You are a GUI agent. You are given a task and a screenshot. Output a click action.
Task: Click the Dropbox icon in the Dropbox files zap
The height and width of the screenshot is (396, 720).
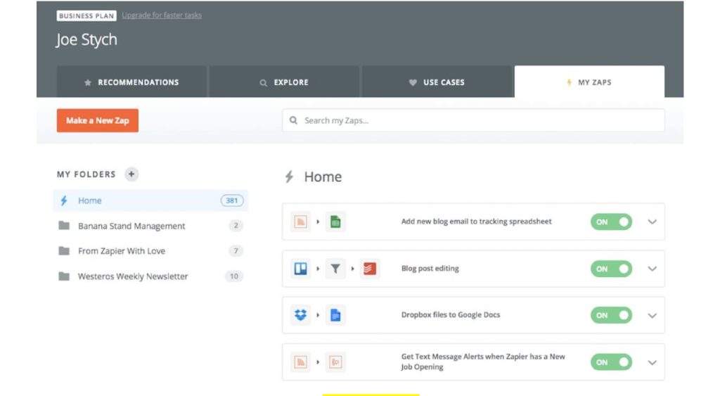(300, 315)
